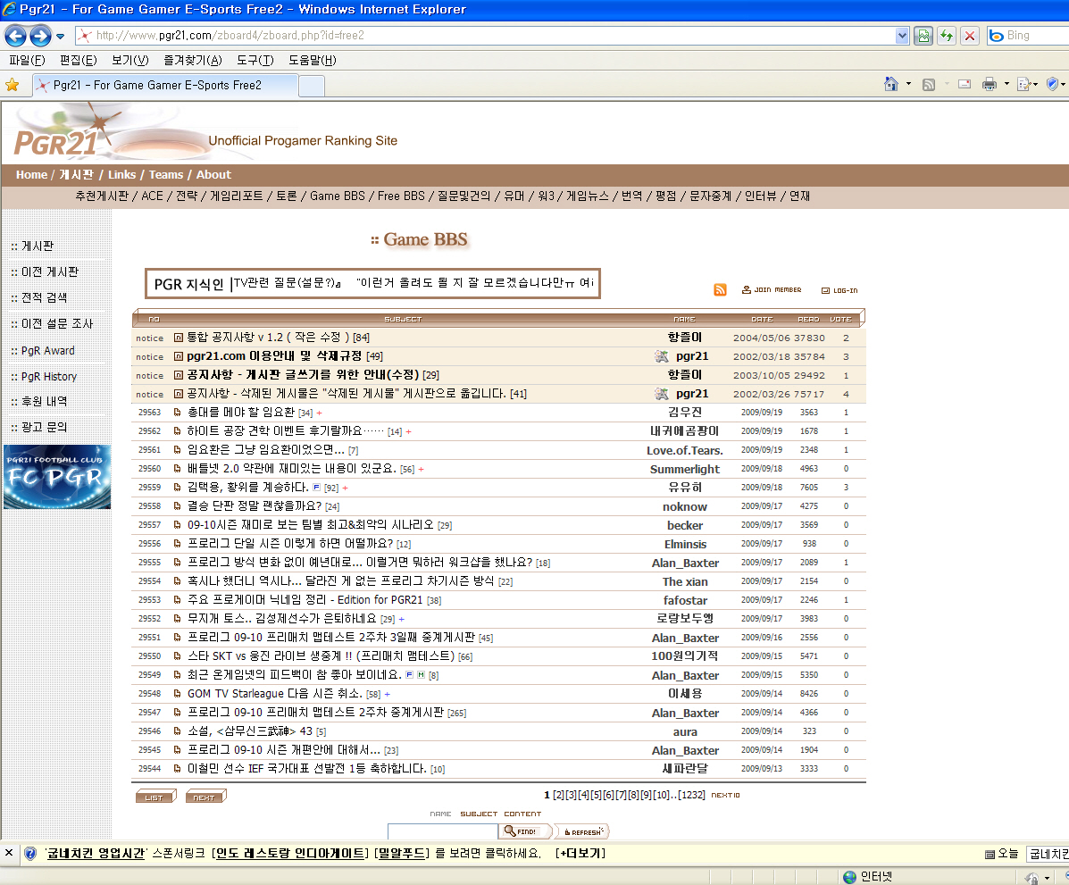This screenshot has height=885, width=1069.
Task: Click the red Stop loading icon
Action: tap(970, 36)
